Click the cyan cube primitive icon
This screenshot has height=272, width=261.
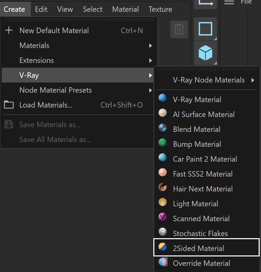click(x=205, y=53)
